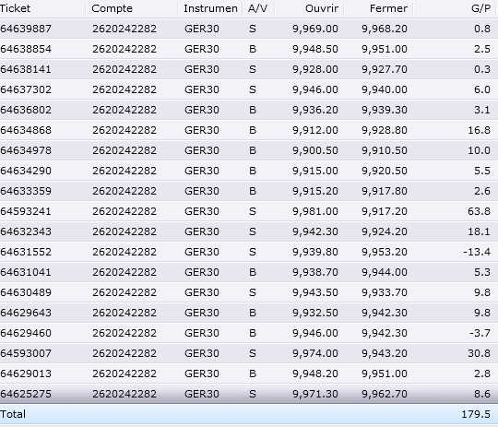Click the G/P loss value -13.4
Screen dimensions: 498x427
point(477,253)
